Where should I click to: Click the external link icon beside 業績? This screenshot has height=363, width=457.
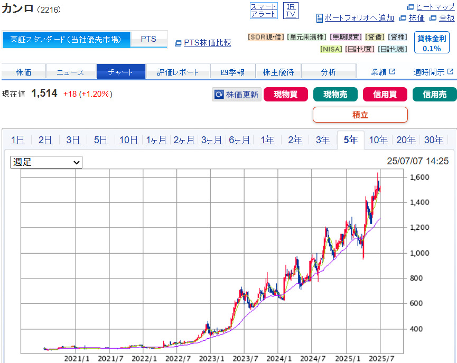point(393,71)
